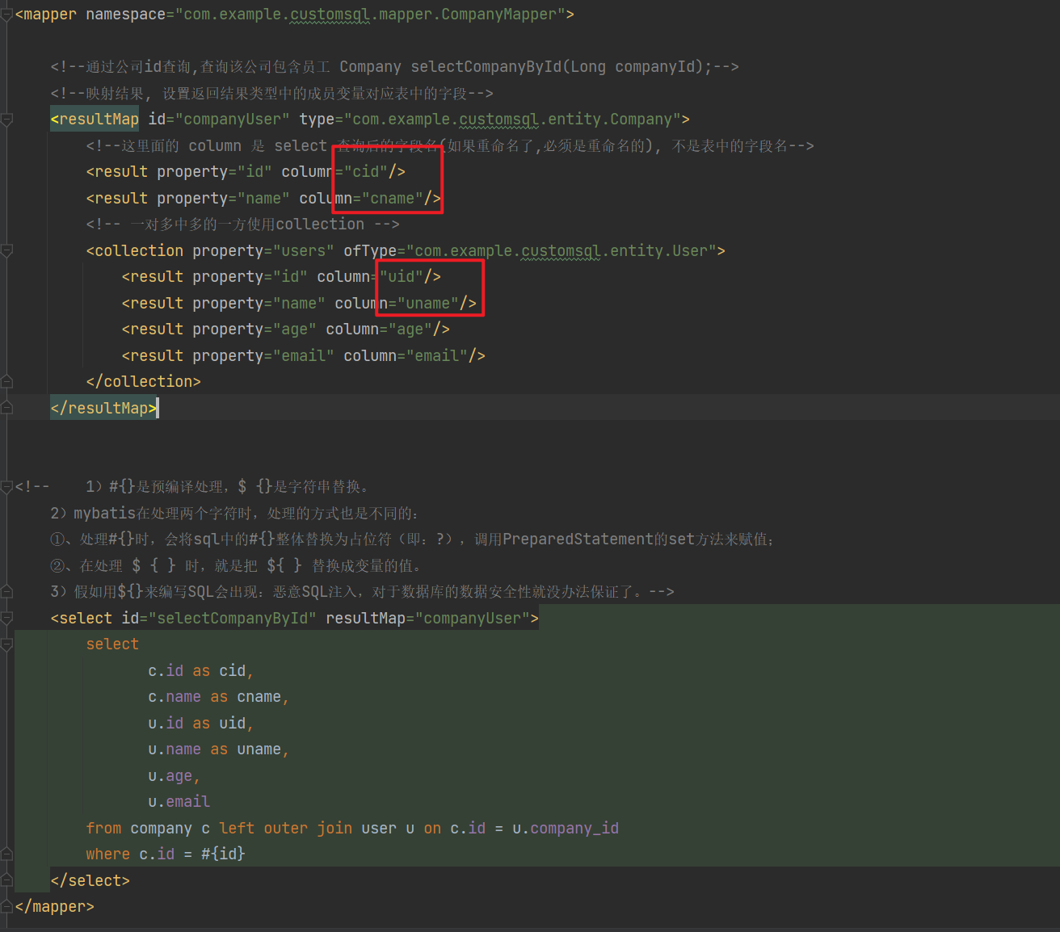Click the word PreparedStatement in the comment
This screenshot has width=1060, height=932.
pyautogui.click(x=578, y=539)
